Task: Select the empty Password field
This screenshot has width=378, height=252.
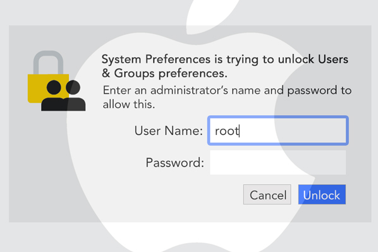Action: (278, 163)
